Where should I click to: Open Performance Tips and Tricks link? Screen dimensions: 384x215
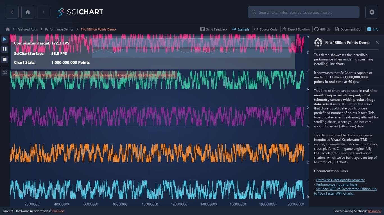click(337, 184)
